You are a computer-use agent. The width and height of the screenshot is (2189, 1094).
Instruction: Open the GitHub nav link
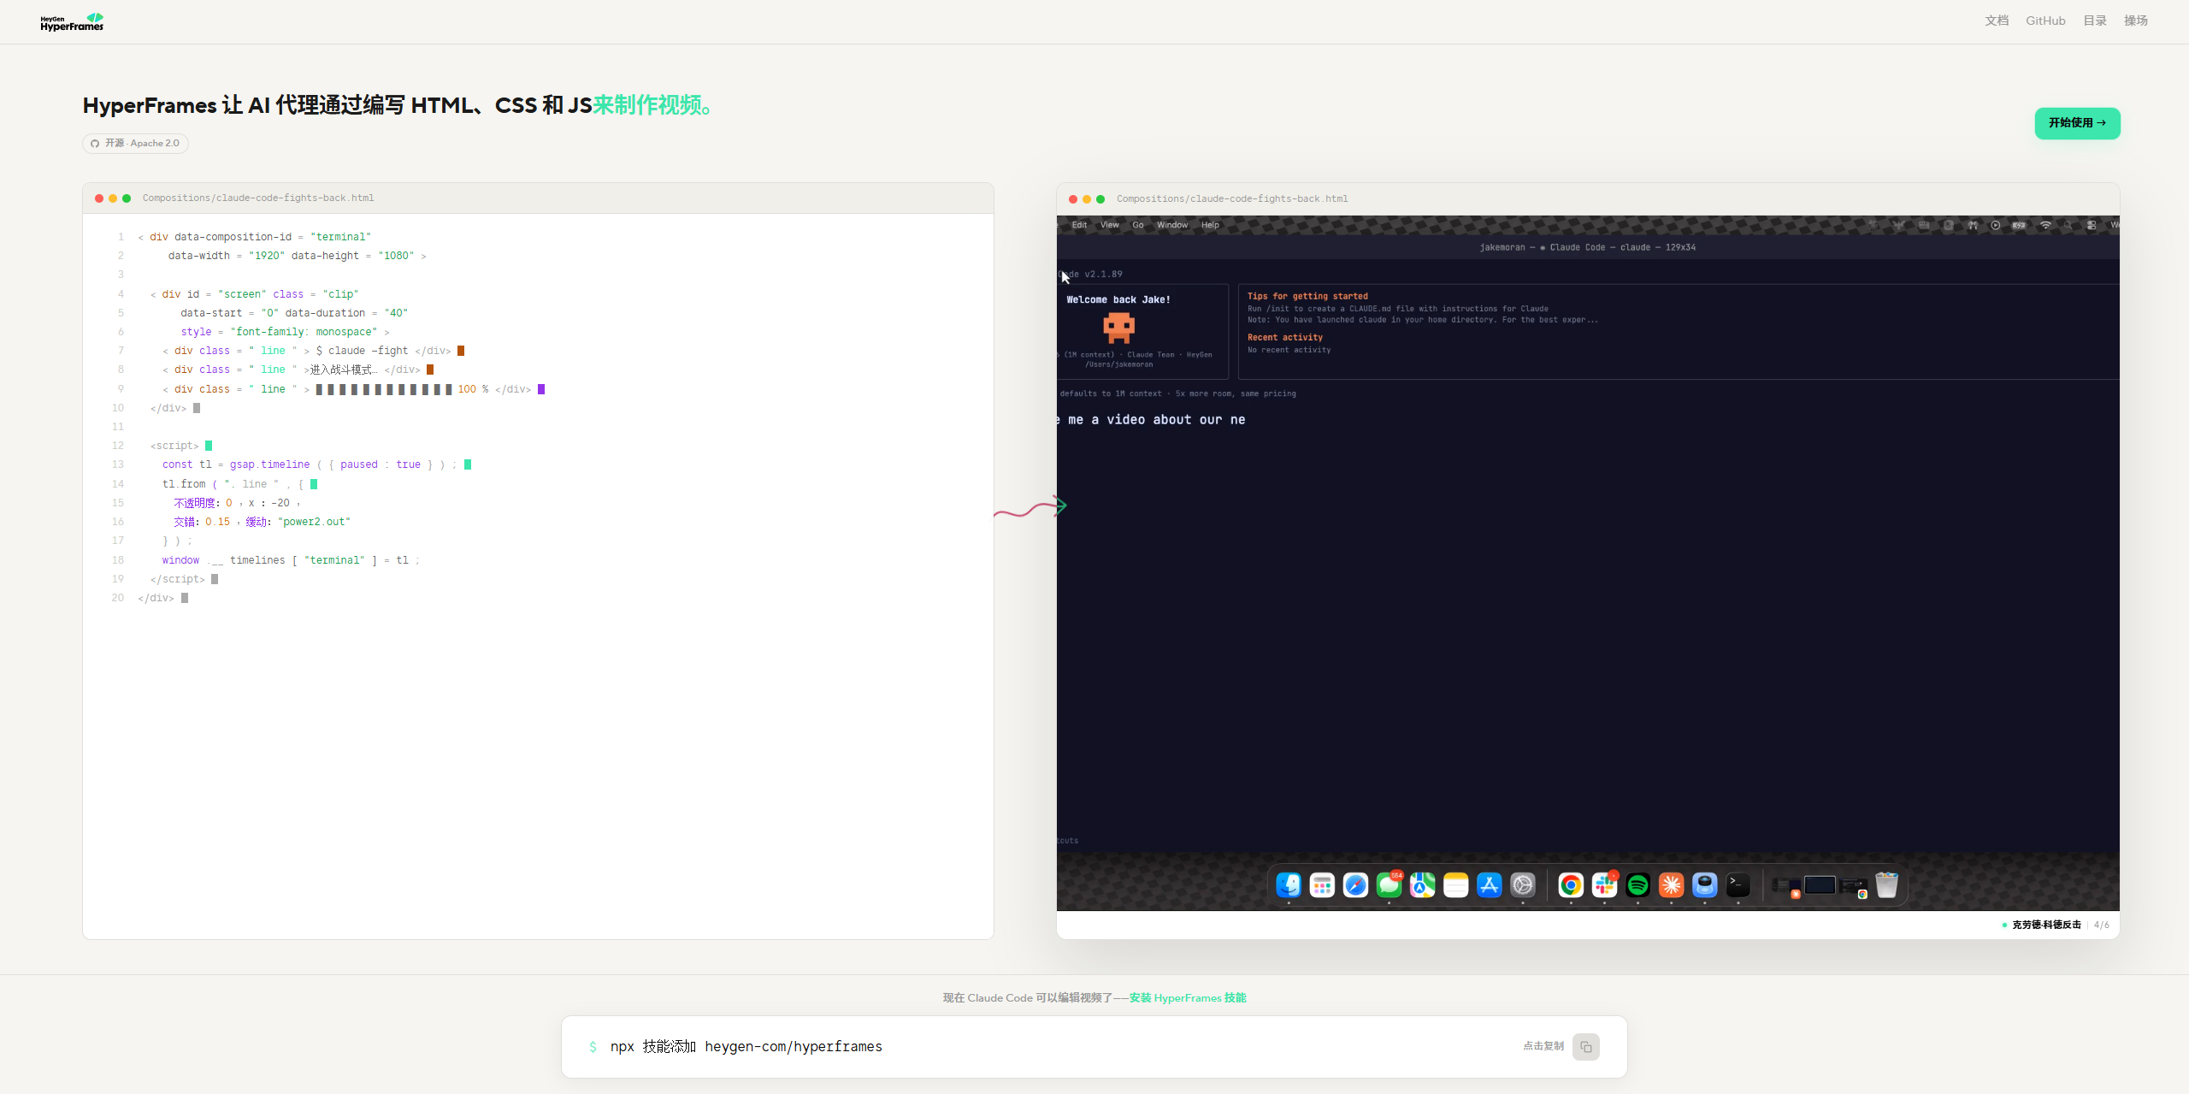coord(2045,21)
